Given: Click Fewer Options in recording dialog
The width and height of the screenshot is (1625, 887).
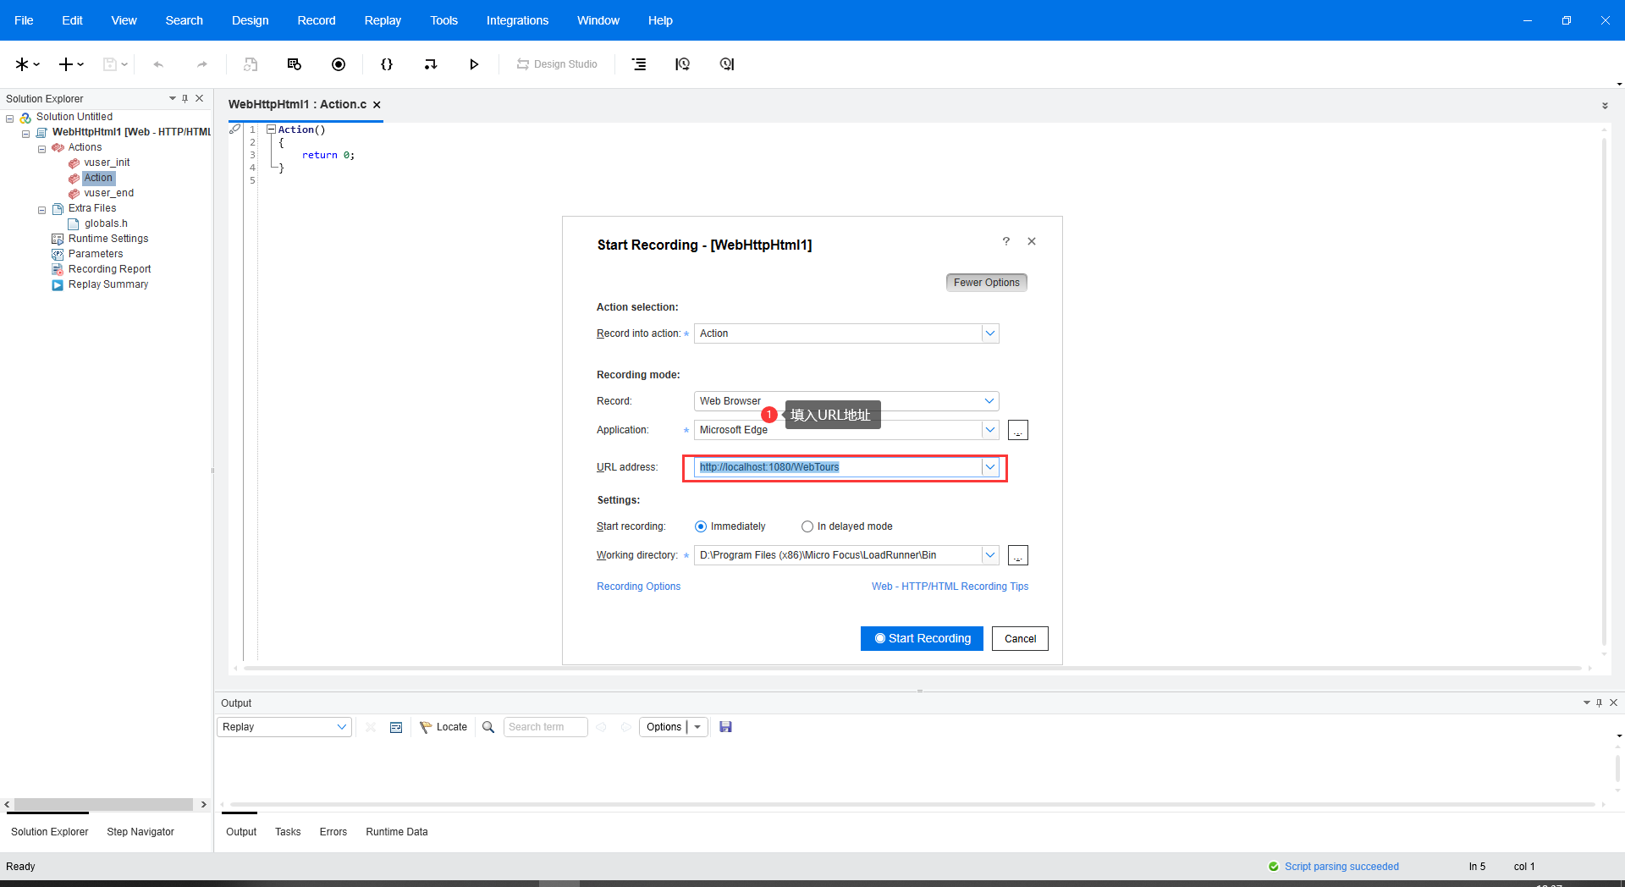Looking at the screenshot, I should (986, 283).
